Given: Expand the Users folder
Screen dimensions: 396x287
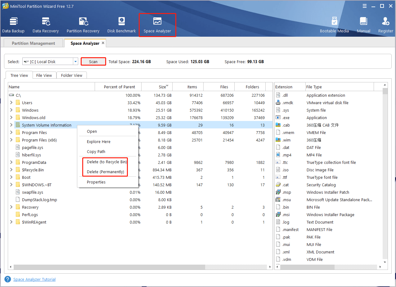Looking at the screenshot, I should 11,103.
